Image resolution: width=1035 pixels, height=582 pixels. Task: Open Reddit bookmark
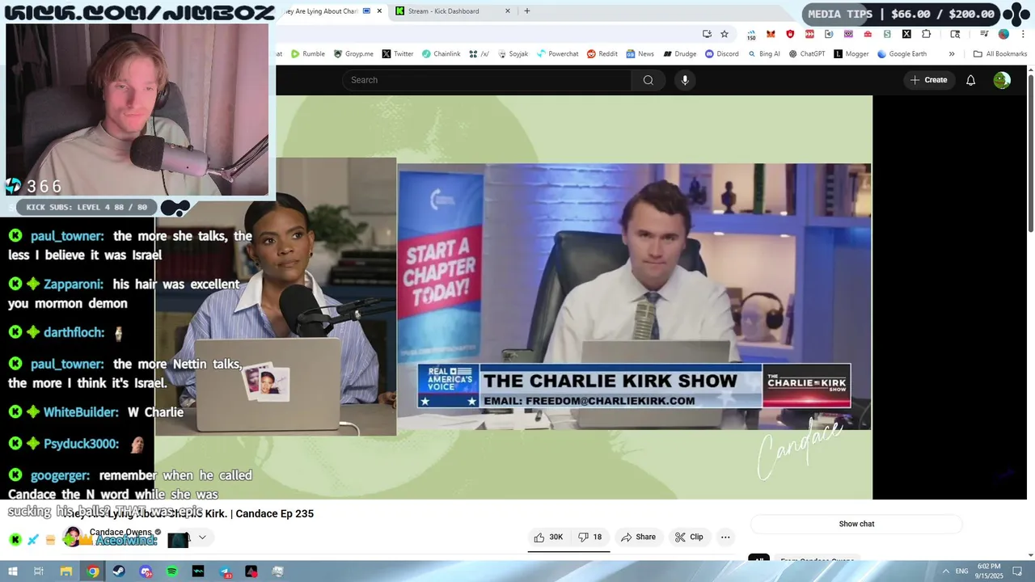coord(602,54)
